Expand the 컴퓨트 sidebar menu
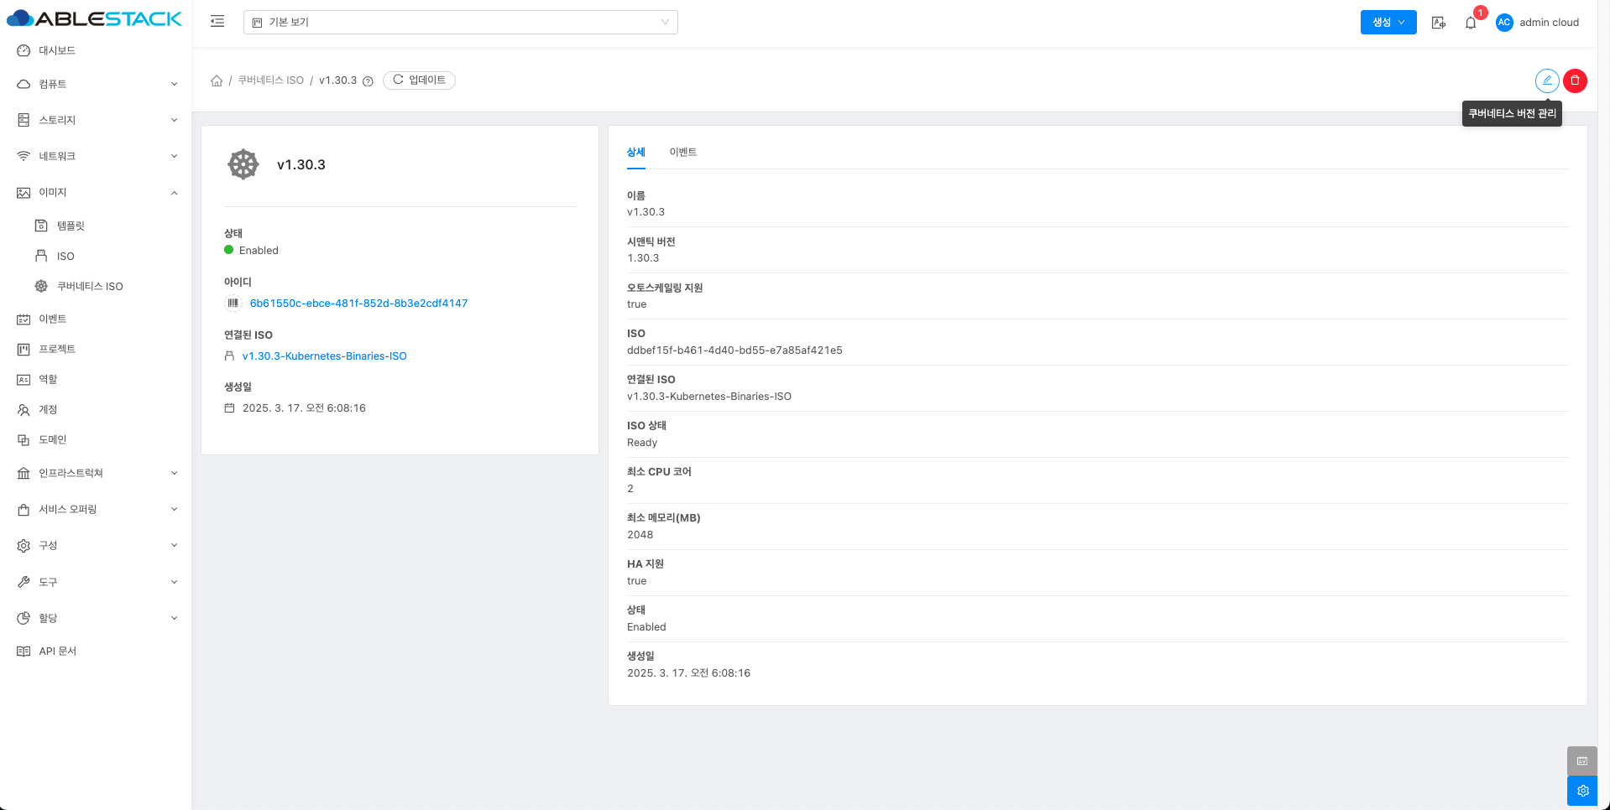This screenshot has width=1610, height=810. [x=97, y=84]
